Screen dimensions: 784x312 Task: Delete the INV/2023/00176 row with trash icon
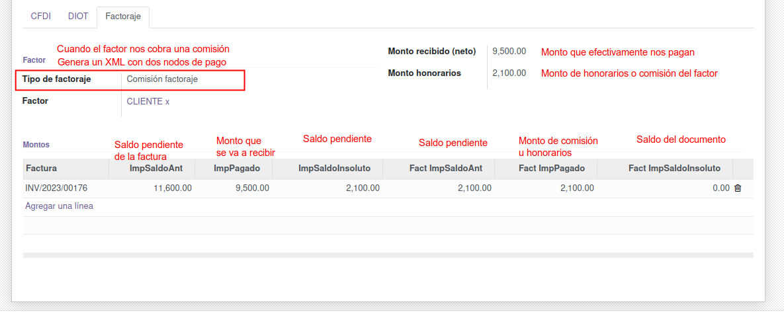[738, 188]
